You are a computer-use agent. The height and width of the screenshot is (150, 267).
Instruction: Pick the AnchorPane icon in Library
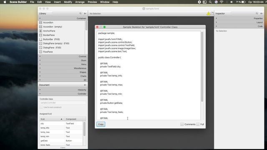40,31
